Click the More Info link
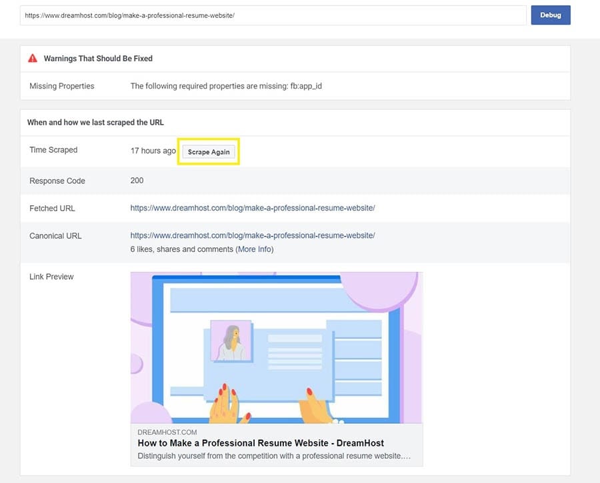This screenshot has height=483, width=600. coord(255,249)
